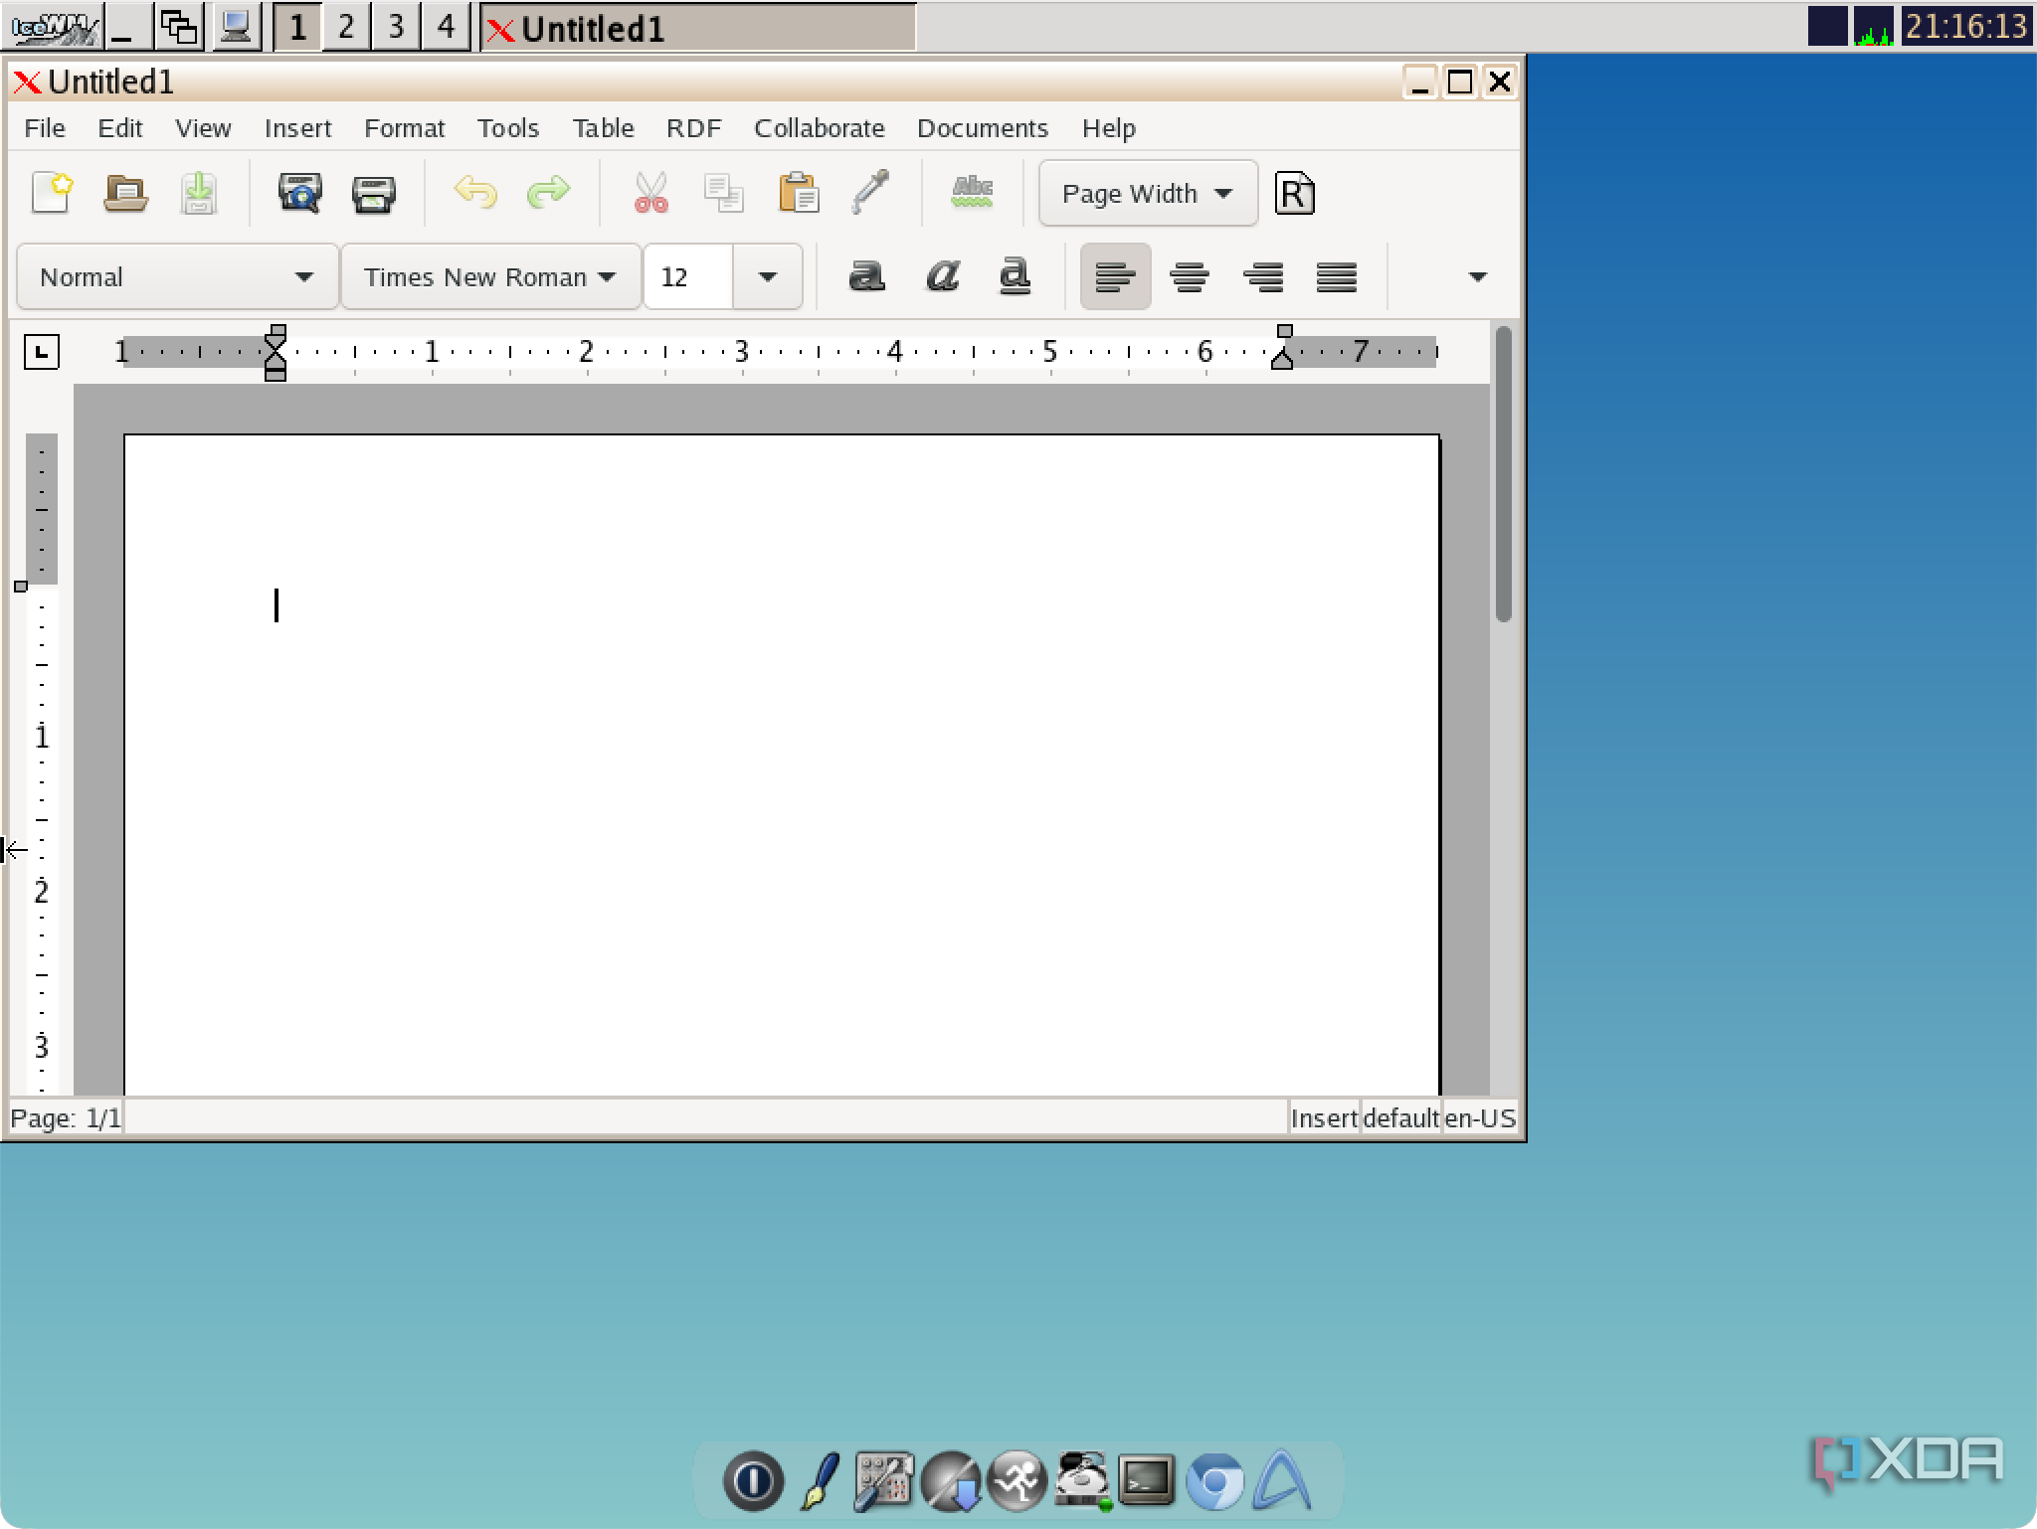Open the window list icon in taskbar
The height and width of the screenshot is (1529, 2037).
pos(180,26)
